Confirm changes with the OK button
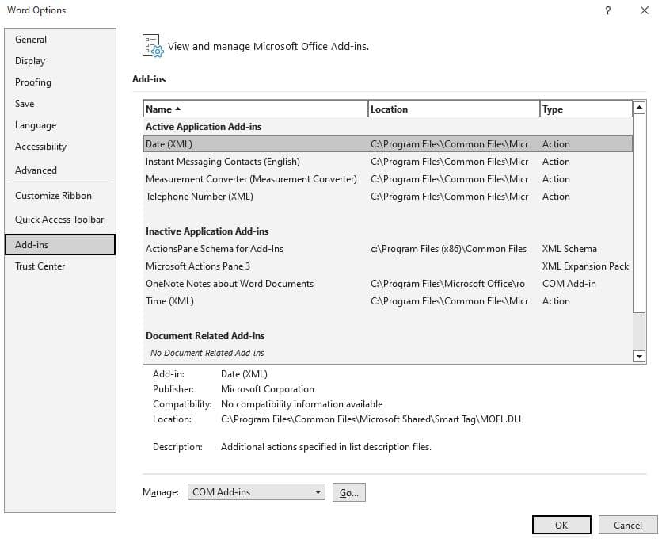 tap(561, 525)
